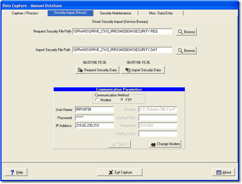The image size is (242, 184).
Task: Select the Modem communication method
Action: coord(97,100)
